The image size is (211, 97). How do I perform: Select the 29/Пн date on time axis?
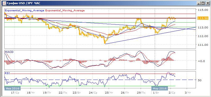point(142,93)
